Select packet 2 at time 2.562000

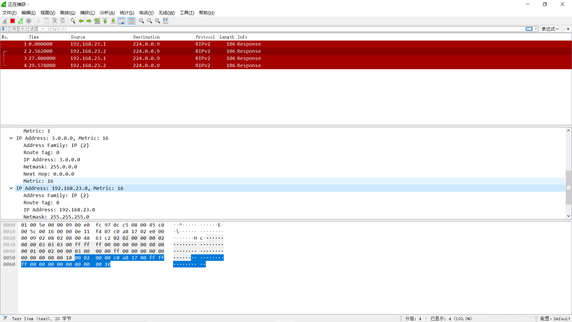tap(286, 51)
